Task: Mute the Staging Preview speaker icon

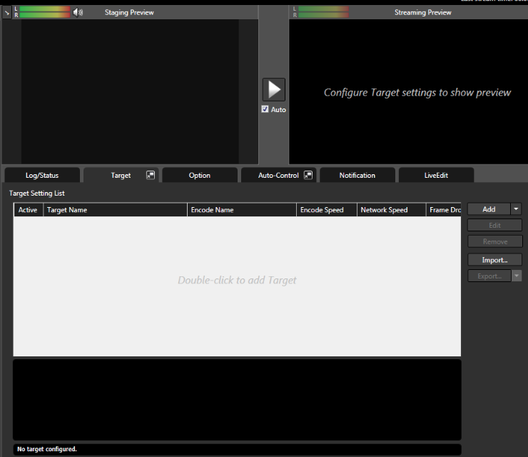Action: point(78,12)
